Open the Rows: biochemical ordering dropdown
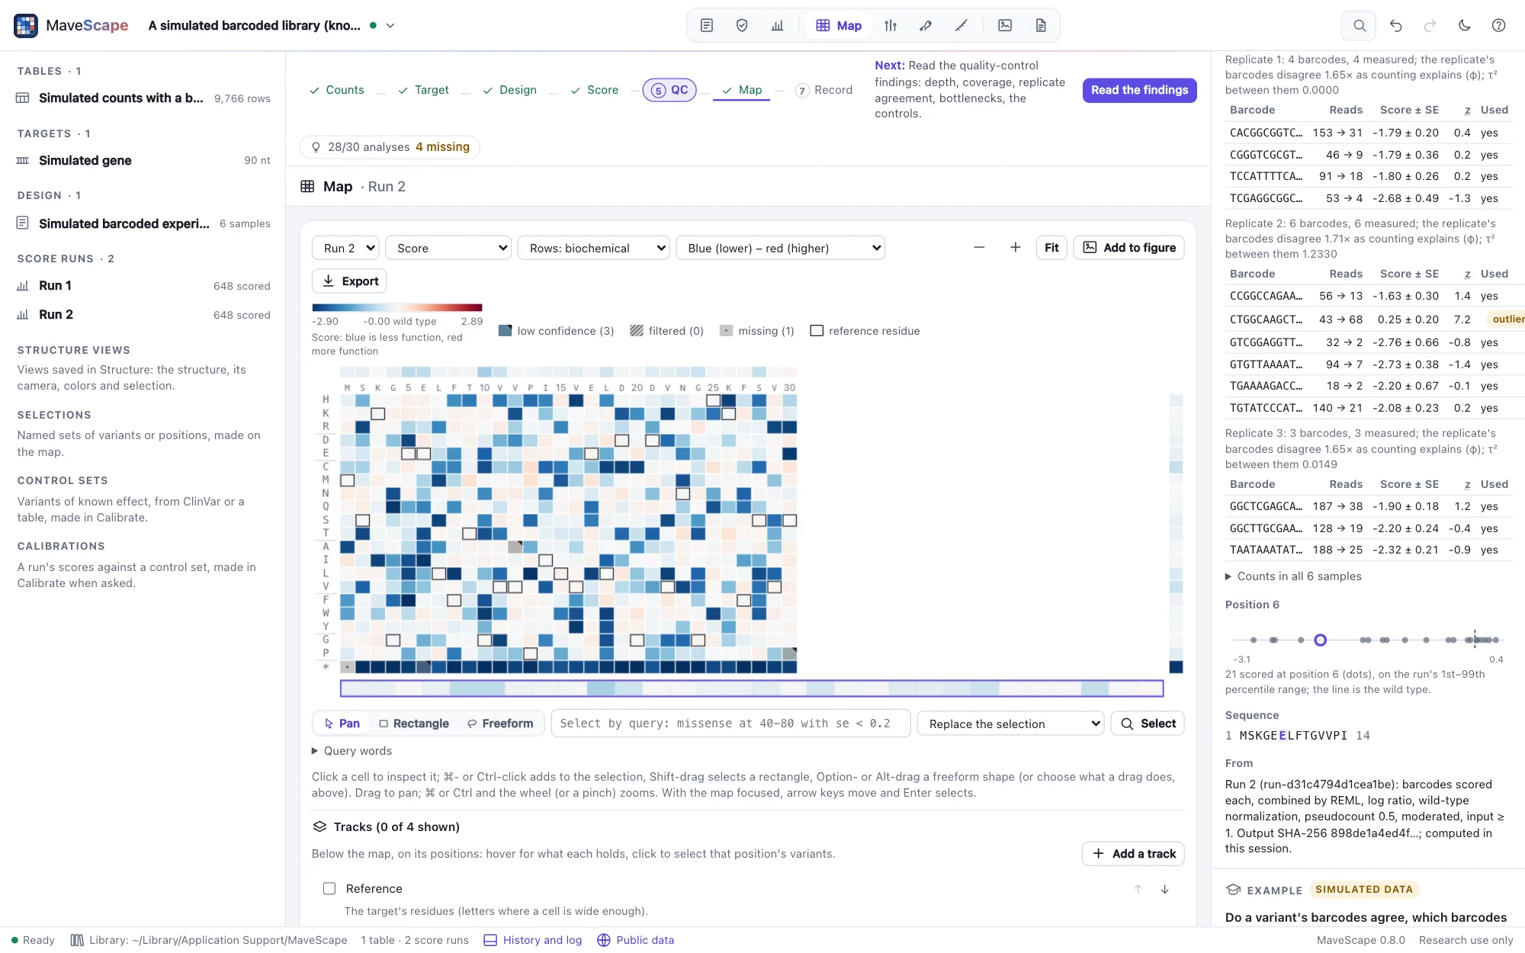The width and height of the screenshot is (1525, 953). tap(593, 248)
